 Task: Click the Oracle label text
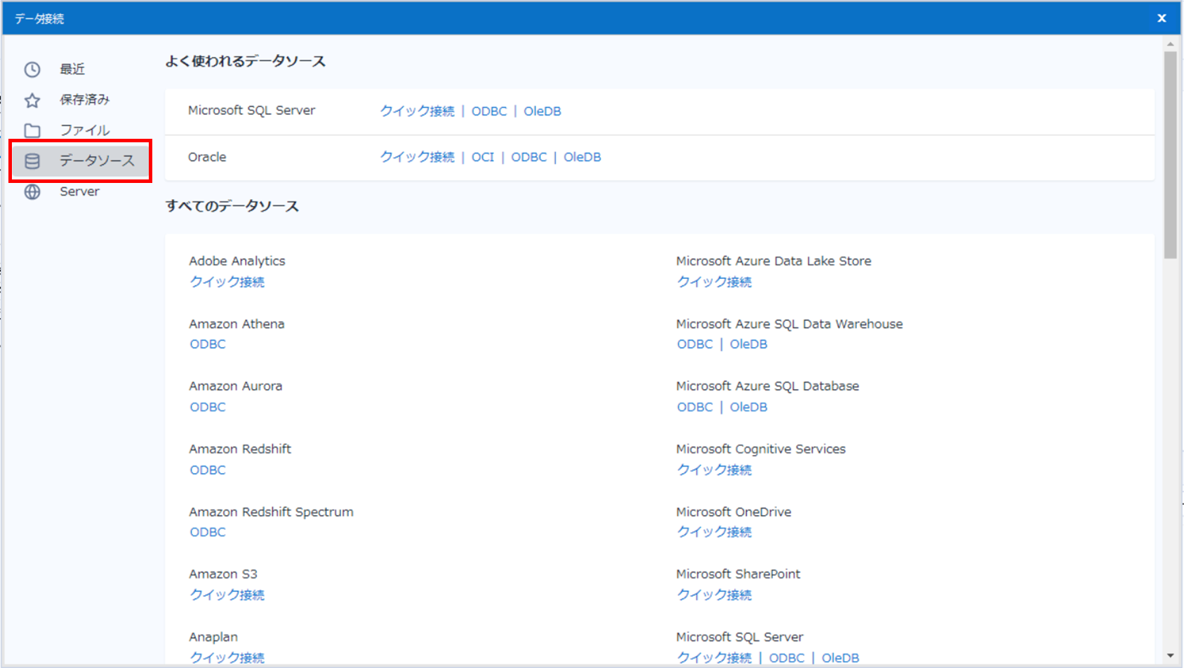pos(207,157)
